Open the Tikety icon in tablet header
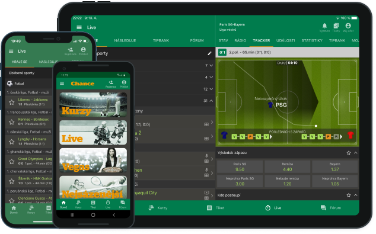Viewport: 376px width, 234px height. pyautogui.click(x=336, y=26)
